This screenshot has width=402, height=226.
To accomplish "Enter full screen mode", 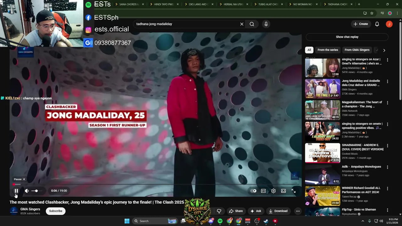I will [x=293, y=191].
